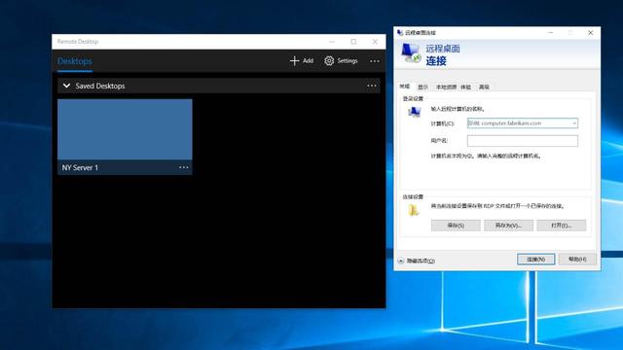Open NY Server 1 tile options ellipsis
This screenshot has height=350, width=623.
(x=184, y=167)
